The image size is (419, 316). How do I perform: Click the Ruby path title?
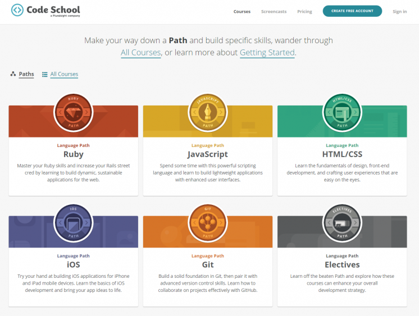tap(74, 154)
